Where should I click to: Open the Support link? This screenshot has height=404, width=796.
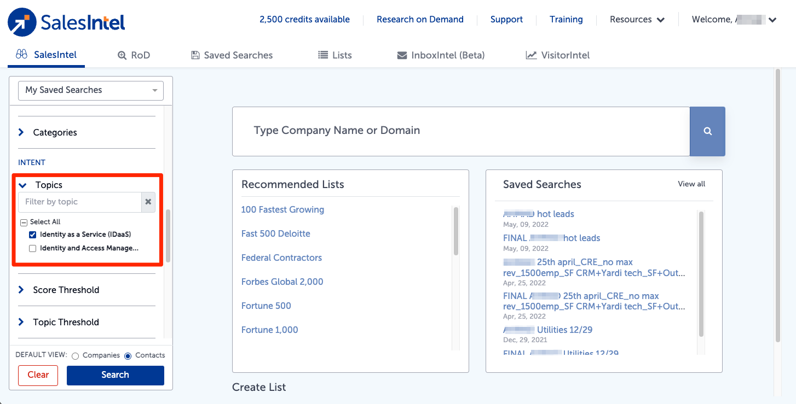tap(506, 20)
